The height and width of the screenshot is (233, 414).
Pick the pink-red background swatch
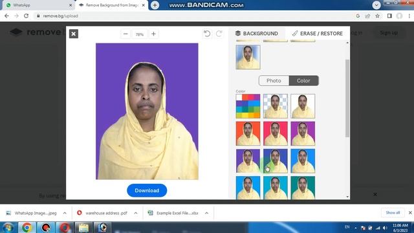point(276,133)
